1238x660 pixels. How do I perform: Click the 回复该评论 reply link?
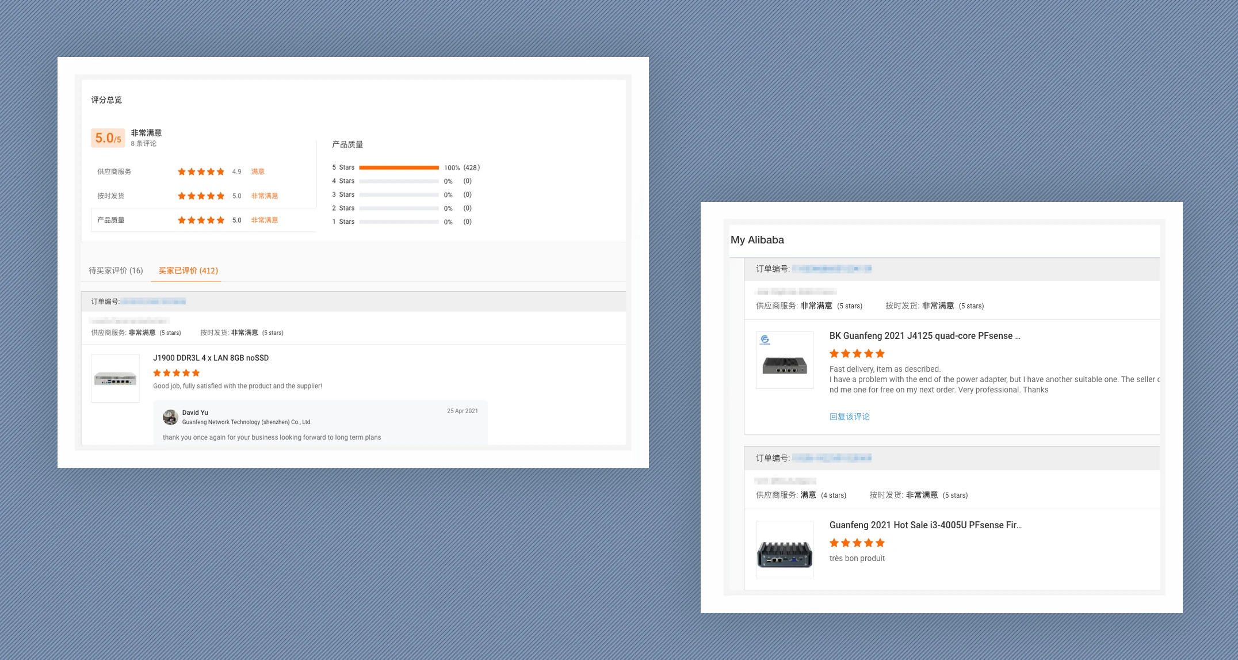[849, 417]
